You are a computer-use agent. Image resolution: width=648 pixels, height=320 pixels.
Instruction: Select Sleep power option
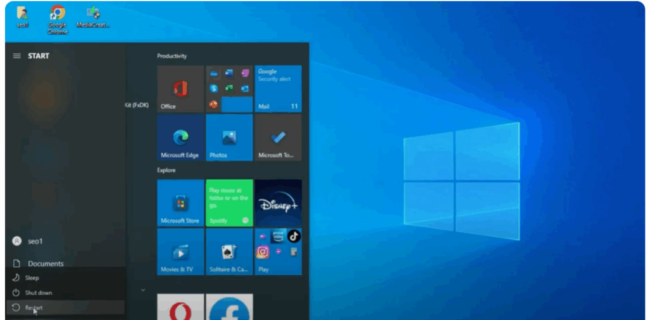(66, 278)
